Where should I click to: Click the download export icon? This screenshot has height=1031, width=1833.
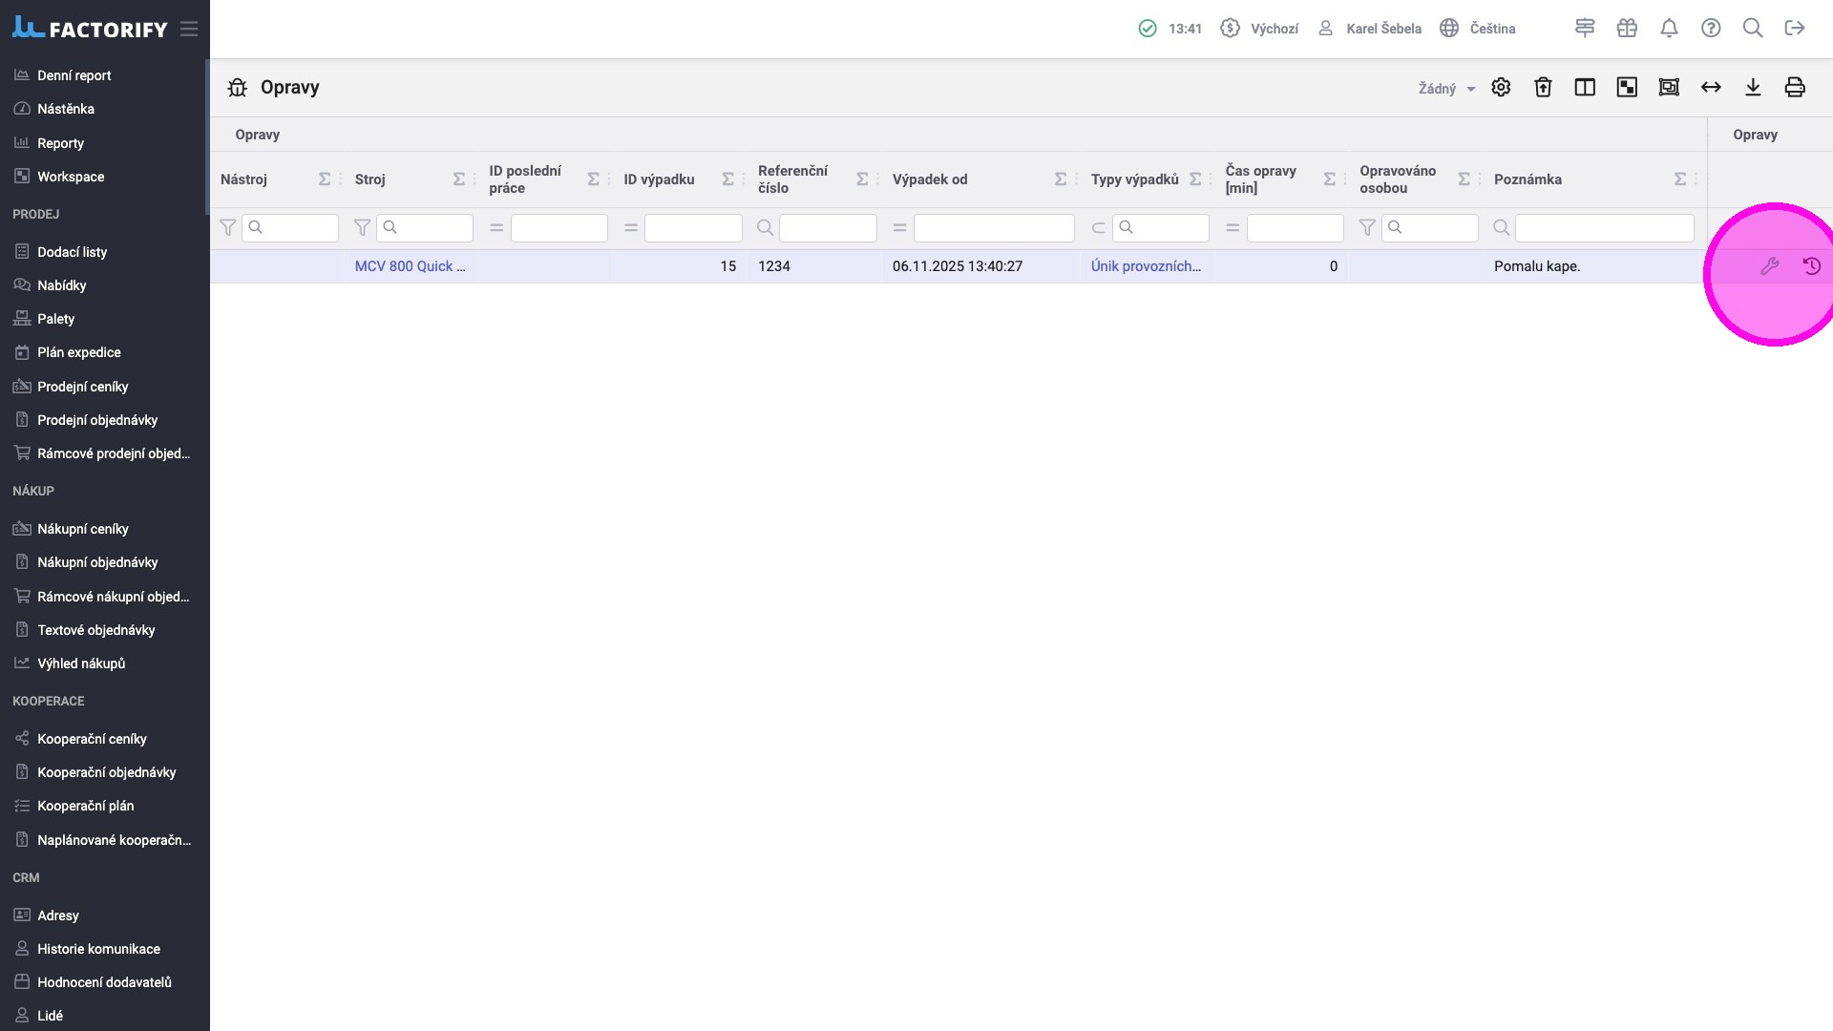pos(1753,88)
